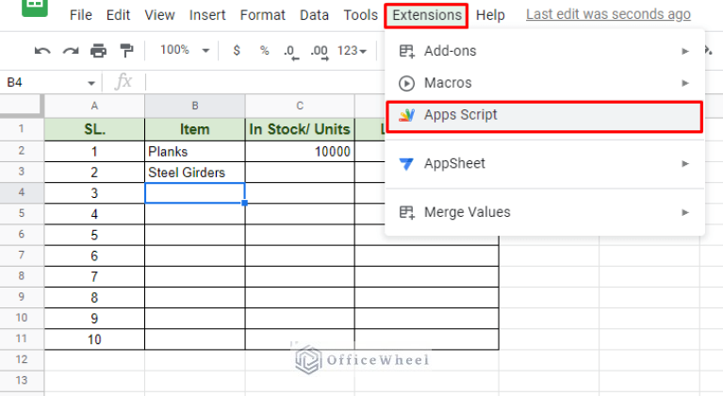
Task: Click the print icon
Action: (x=98, y=50)
